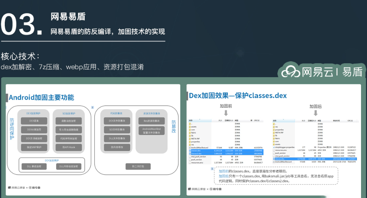Click the resources.arsc file icon in 加固前 list
Image resolution: width=367 pixels, height=198 pixels.
point(190,163)
